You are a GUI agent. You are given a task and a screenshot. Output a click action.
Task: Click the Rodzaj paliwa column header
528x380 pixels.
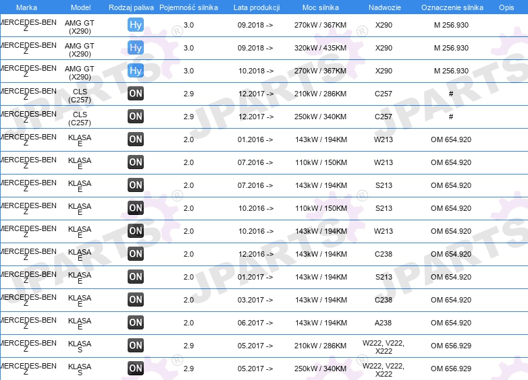click(x=131, y=7)
